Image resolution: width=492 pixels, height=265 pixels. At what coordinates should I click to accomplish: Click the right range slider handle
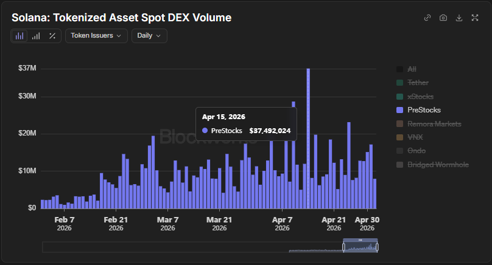tap(377, 247)
